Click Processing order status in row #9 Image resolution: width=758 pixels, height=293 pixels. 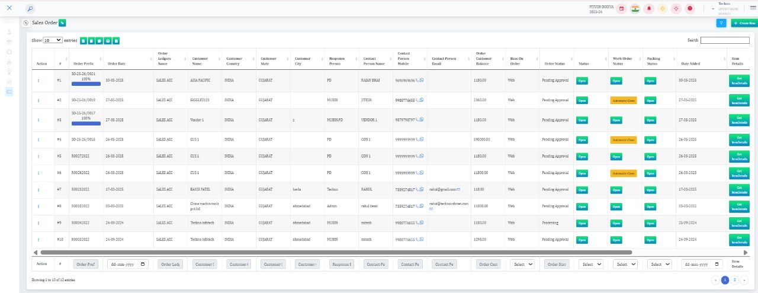tap(550, 223)
